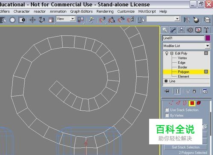Open the Help menu
Screen dimensions: 213x155
click(x=163, y=11)
